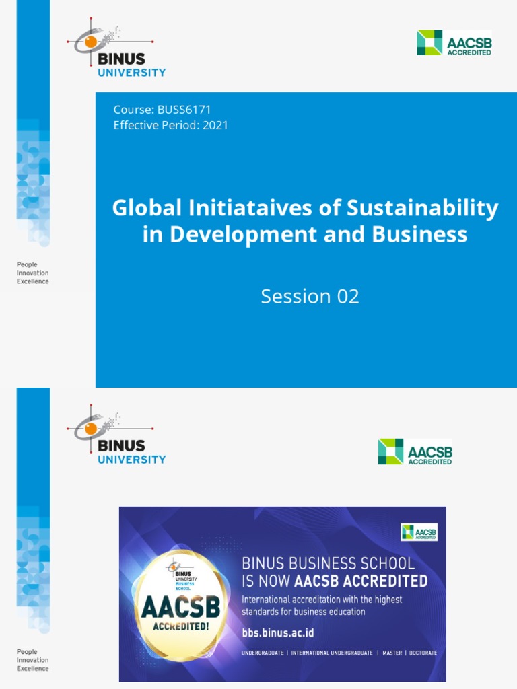This screenshot has height=689, width=517.
Task: Click 'International accreditation with the highest' text
Action: coord(322,600)
